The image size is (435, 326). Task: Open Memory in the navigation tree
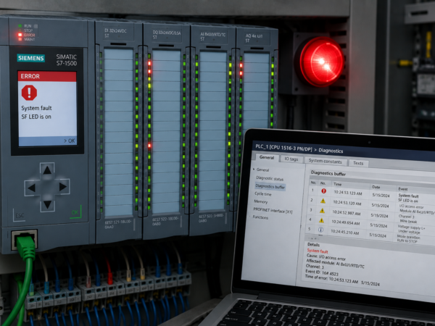[261, 201]
